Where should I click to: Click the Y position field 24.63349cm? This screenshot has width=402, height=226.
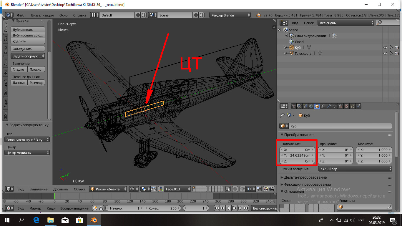pos(297,155)
